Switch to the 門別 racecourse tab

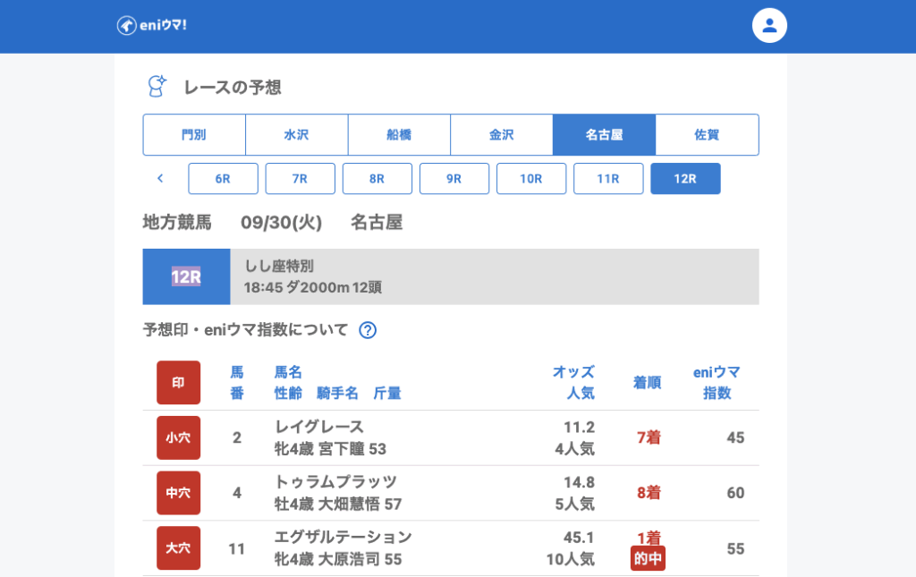(x=194, y=135)
